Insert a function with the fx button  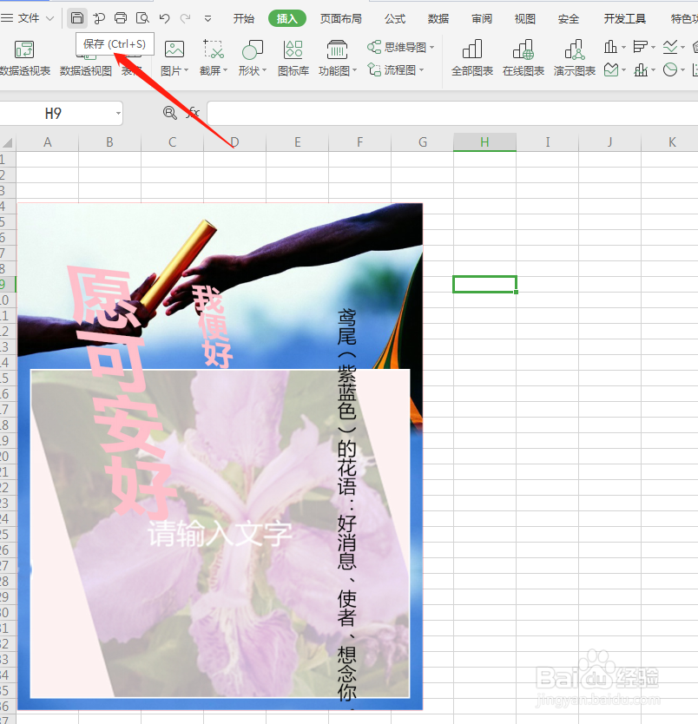[x=194, y=113]
